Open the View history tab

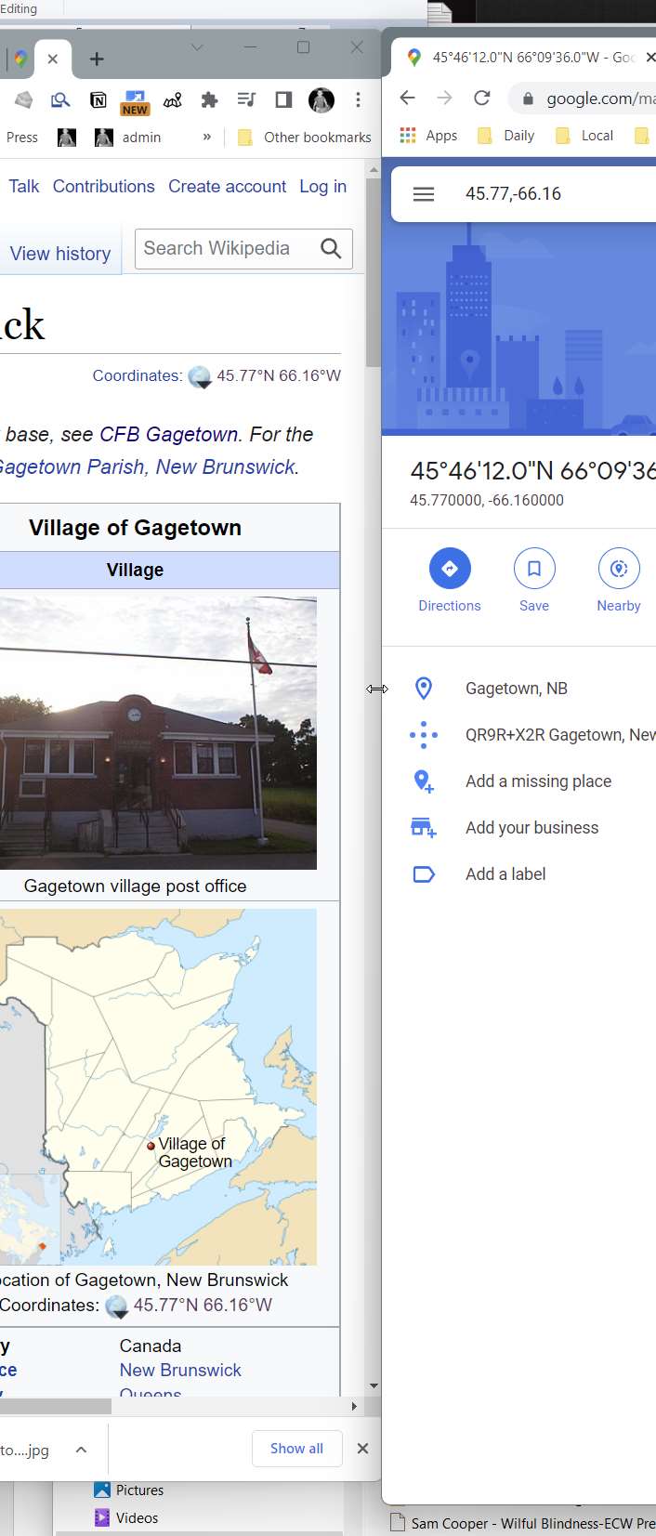coord(60,254)
